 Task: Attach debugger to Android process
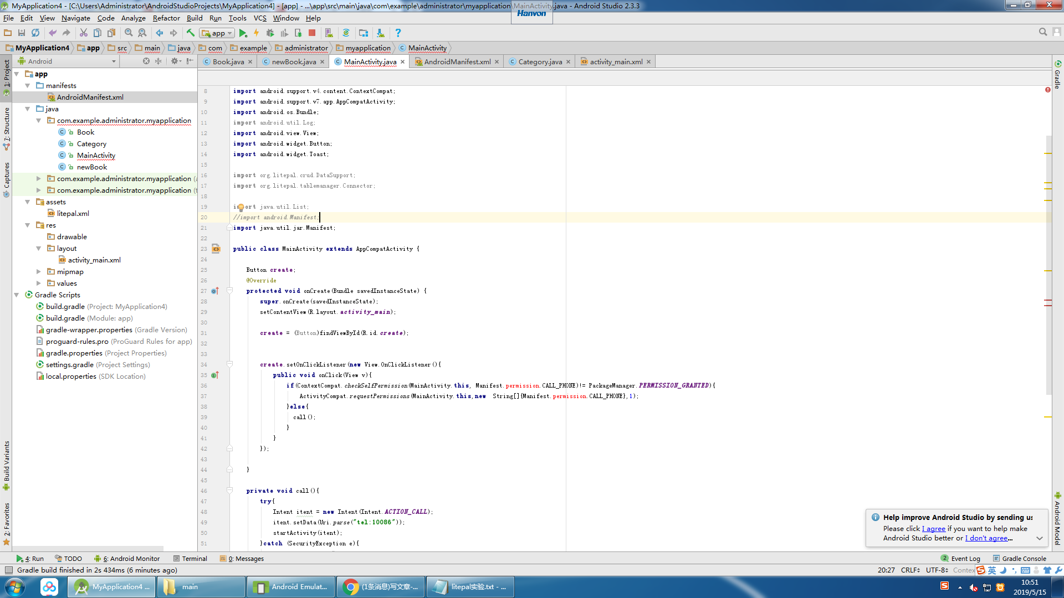299,33
